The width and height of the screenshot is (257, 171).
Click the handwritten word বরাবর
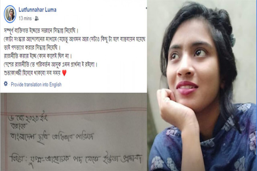click(19, 126)
